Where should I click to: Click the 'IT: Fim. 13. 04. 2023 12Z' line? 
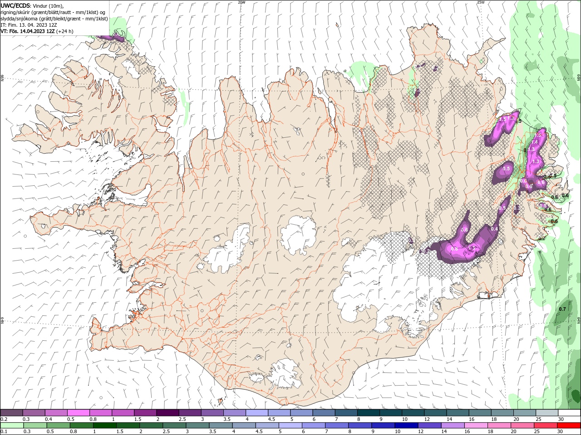pos(29,25)
